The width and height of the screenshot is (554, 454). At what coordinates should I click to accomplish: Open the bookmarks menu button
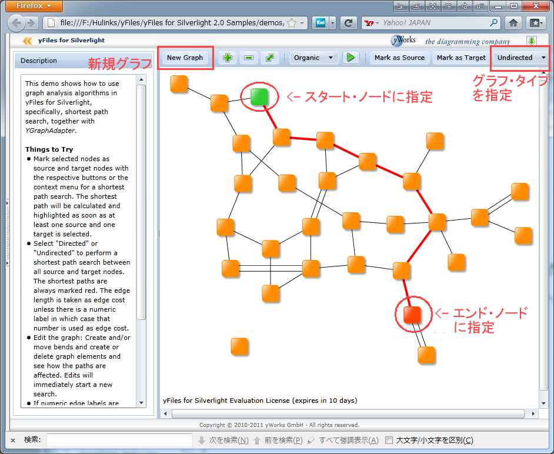(x=536, y=23)
